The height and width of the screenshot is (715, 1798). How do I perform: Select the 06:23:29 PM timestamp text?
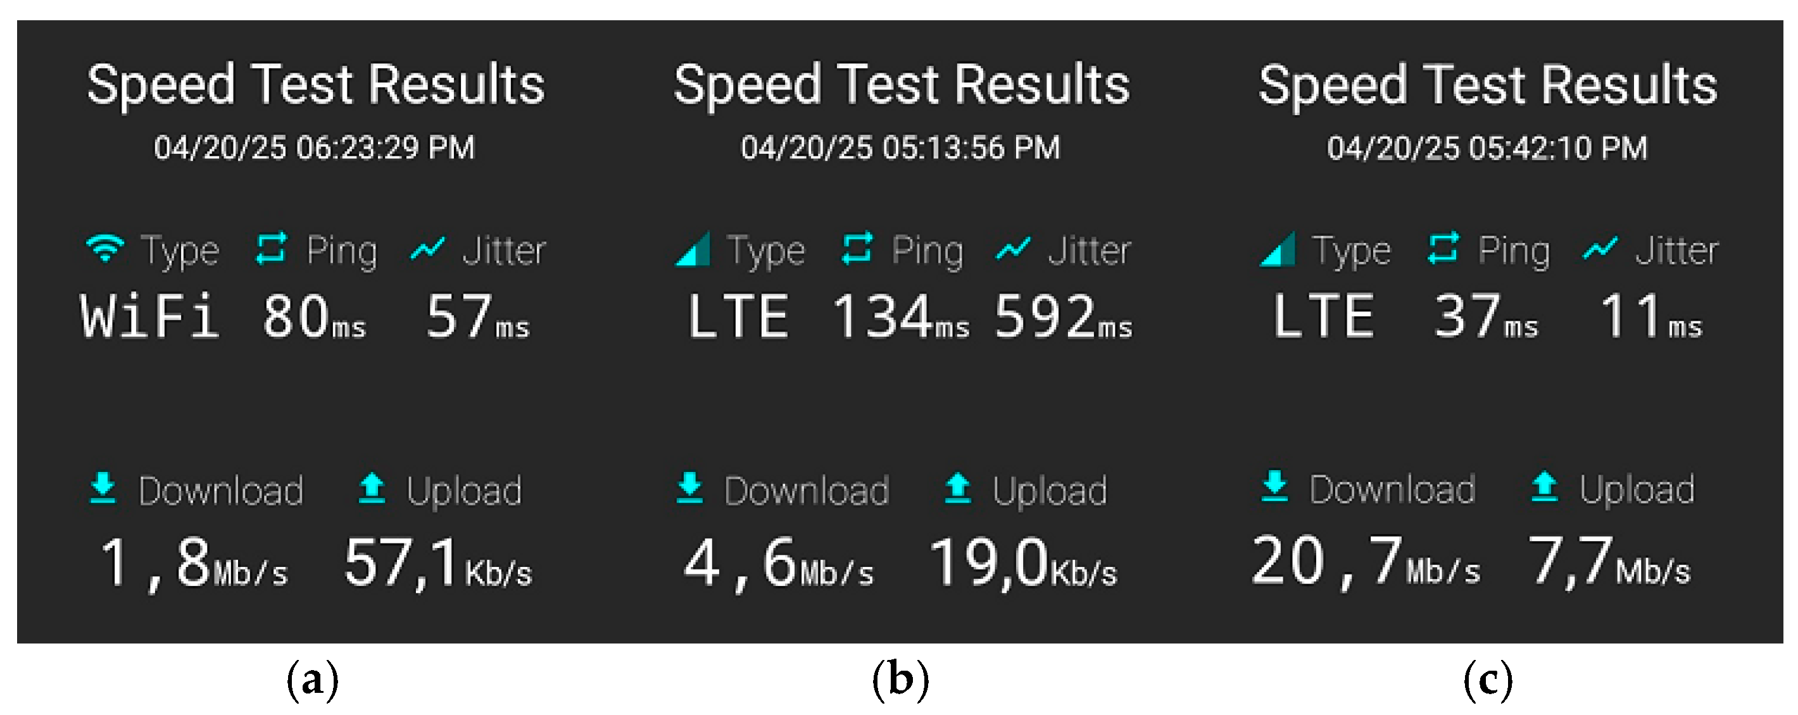point(384,148)
